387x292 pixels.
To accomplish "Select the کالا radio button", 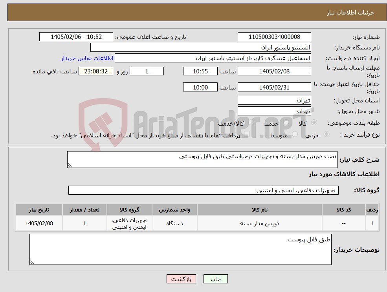I will click(x=314, y=122).
